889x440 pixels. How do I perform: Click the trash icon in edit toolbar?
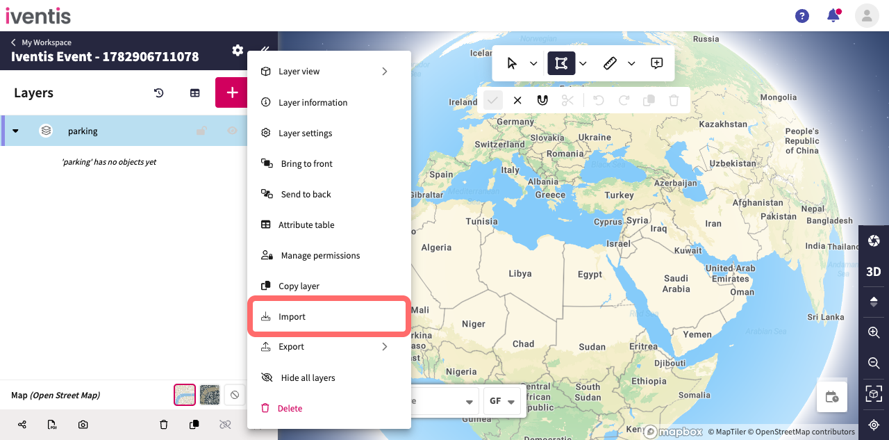coord(674,100)
